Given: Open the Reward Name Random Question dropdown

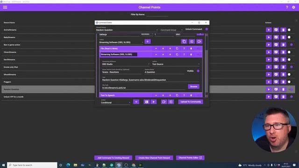Looking at the screenshot, I should click(x=127, y=30).
